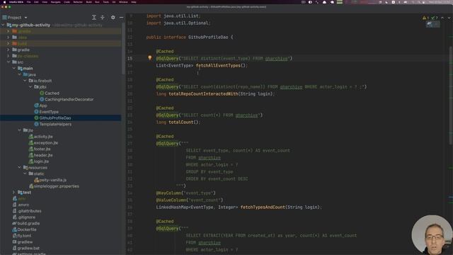Click the green check inspection indicator
This screenshot has width=453, height=255.
pos(435,18)
